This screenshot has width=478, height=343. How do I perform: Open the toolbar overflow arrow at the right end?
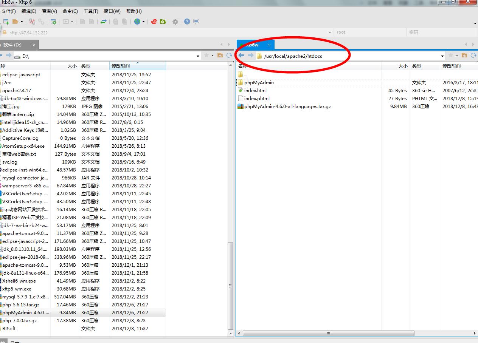click(475, 23)
